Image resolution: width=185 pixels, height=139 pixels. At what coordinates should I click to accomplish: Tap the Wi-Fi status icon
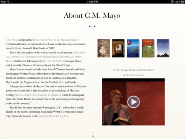pos(8,2)
